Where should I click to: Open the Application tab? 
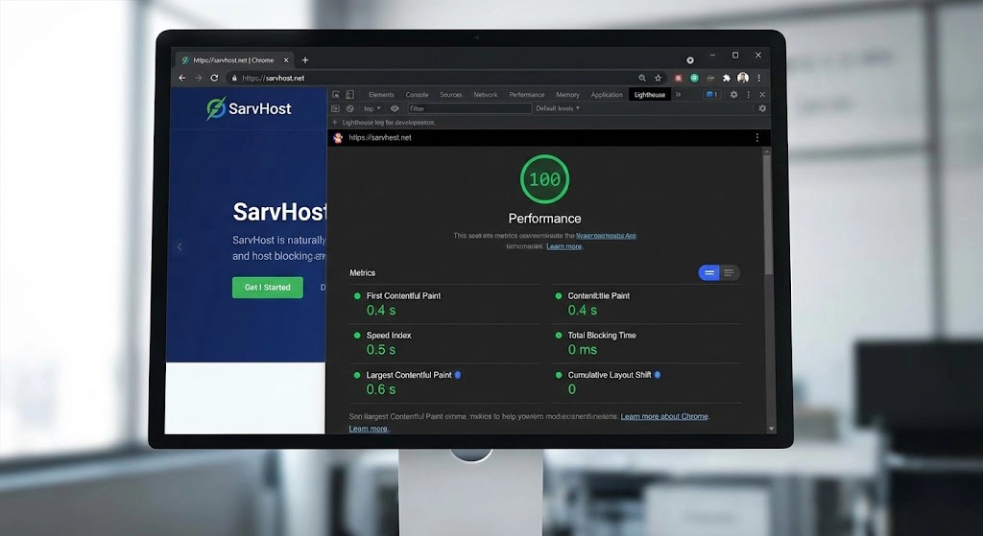[x=607, y=95]
